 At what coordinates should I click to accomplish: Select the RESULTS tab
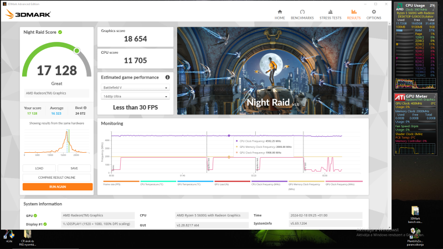click(354, 15)
